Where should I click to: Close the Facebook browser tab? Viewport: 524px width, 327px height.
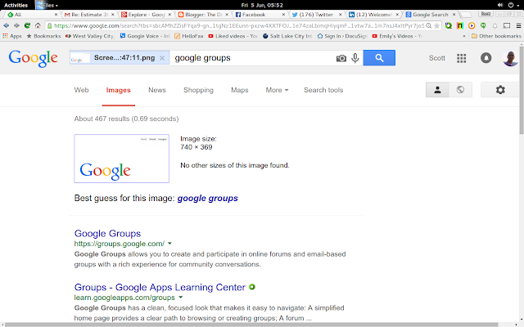tap(283, 15)
